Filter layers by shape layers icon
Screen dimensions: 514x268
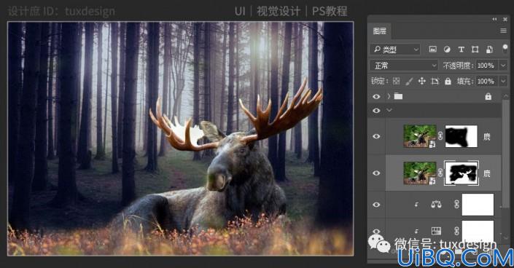click(x=475, y=49)
